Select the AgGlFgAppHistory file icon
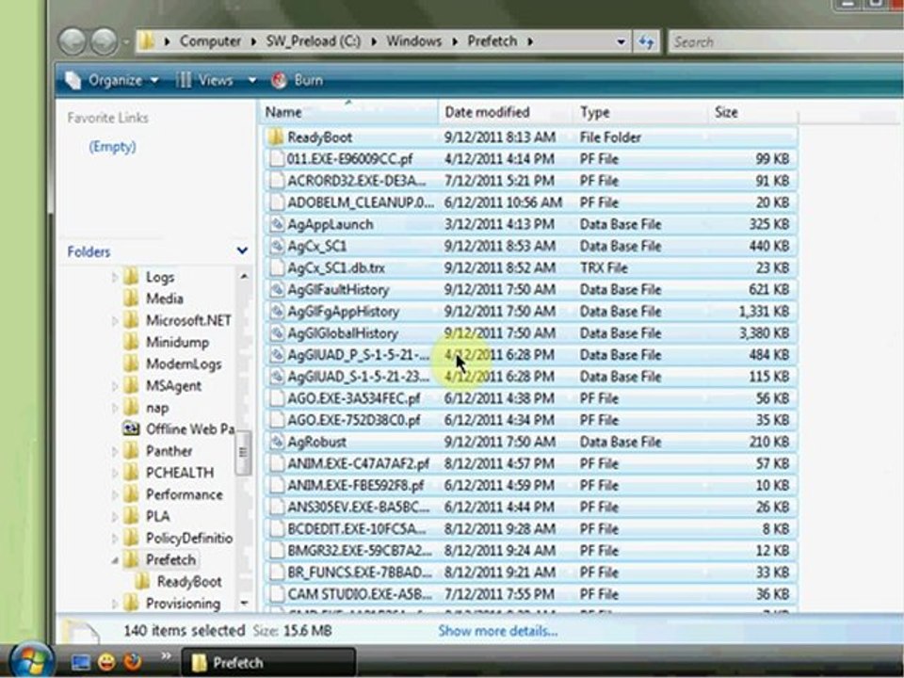This screenshot has height=678, width=904. click(277, 312)
